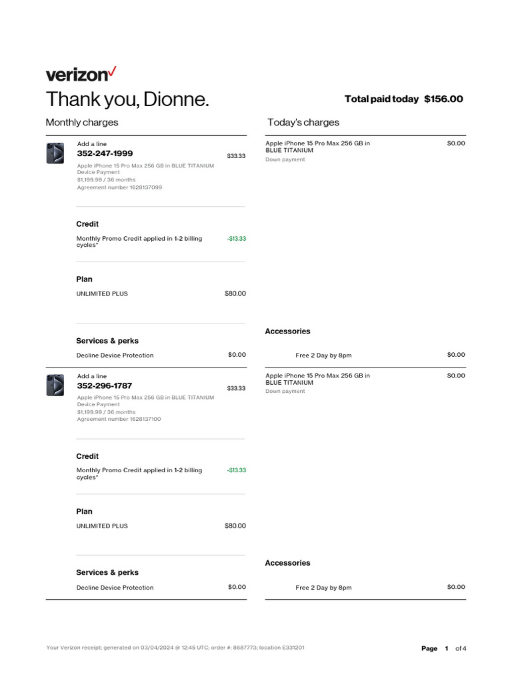Click Agreement number 1628137099

pos(119,187)
